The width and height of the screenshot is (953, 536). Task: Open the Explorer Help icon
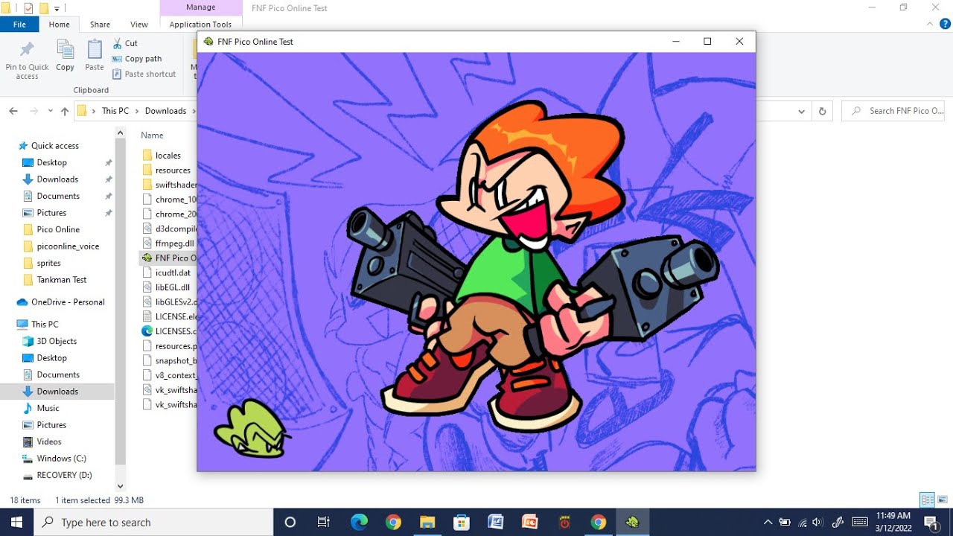(945, 25)
